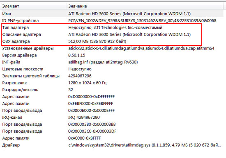Click Недоступно, ATI Technologies Inc. value

coord(115,27)
